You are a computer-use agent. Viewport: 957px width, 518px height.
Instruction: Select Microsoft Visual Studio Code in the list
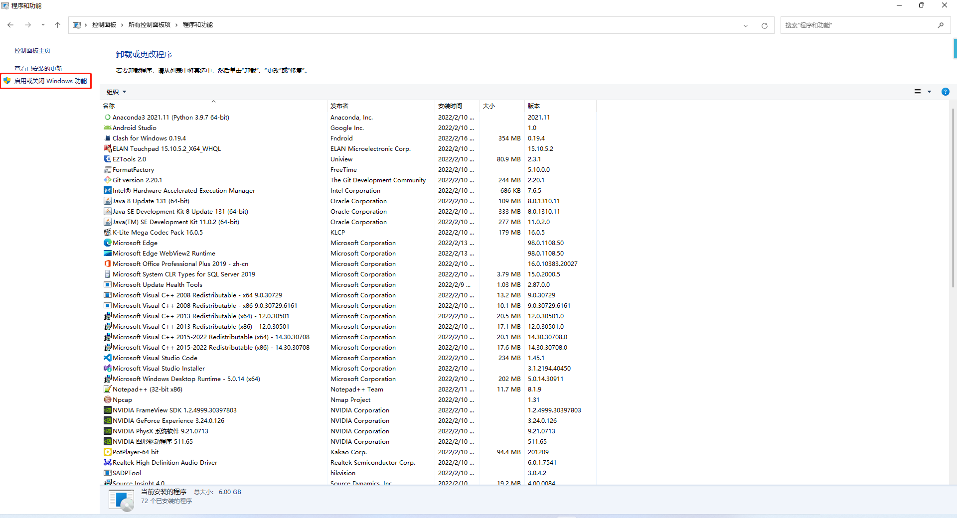[155, 358]
